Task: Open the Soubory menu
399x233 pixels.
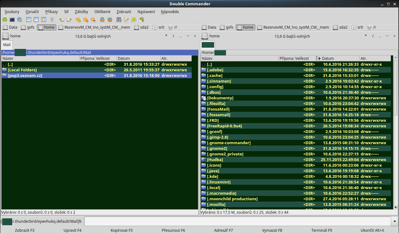Action: click(12, 12)
